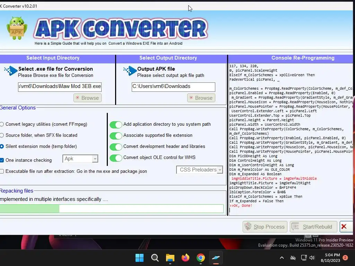The height and width of the screenshot is (266, 355).
Task: Click the console log text area
Action: 291,139
